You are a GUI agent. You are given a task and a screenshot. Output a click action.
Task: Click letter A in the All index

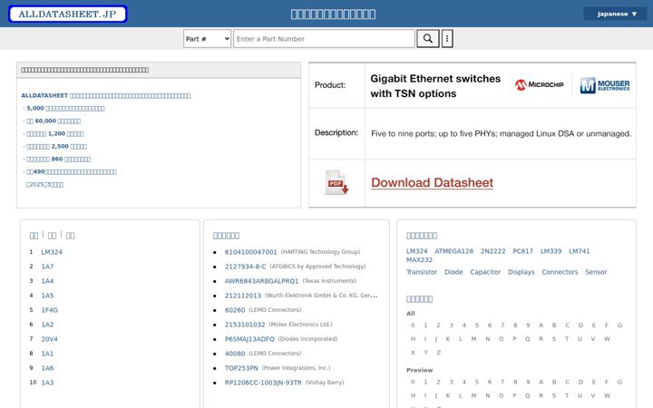coord(541,325)
